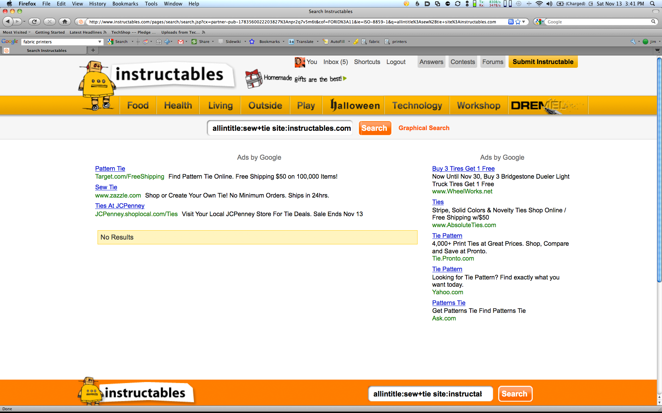The width and height of the screenshot is (662, 413).
Task: Click the user avatar next to You
Action: [x=300, y=62]
